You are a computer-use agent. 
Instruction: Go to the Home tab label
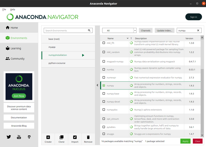point(14,28)
